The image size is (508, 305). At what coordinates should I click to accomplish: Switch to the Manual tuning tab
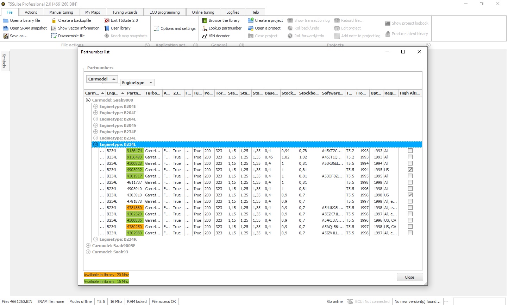point(61,12)
